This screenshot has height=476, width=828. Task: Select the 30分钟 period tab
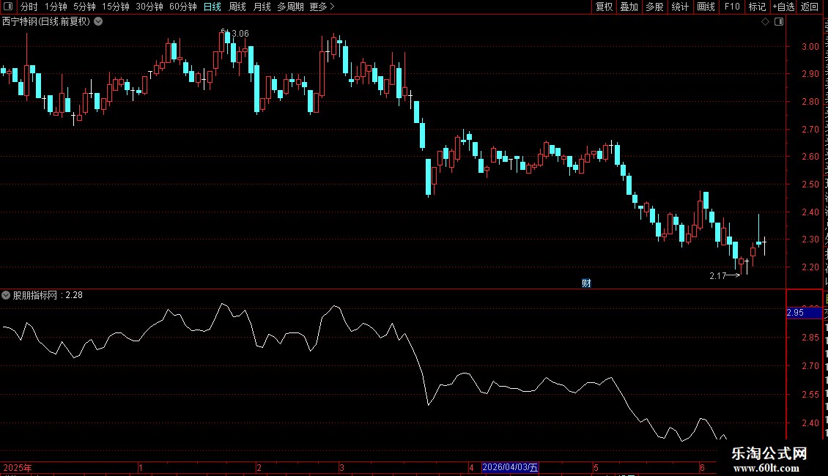pyautogui.click(x=149, y=7)
